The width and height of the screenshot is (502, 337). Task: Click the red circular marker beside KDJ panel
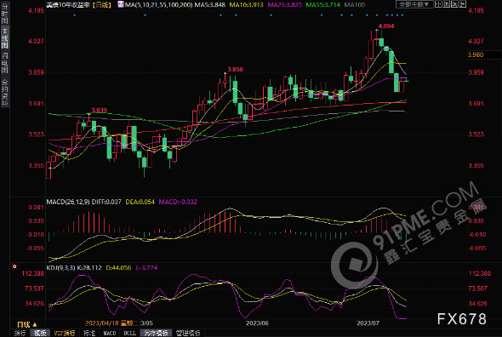tap(14, 266)
